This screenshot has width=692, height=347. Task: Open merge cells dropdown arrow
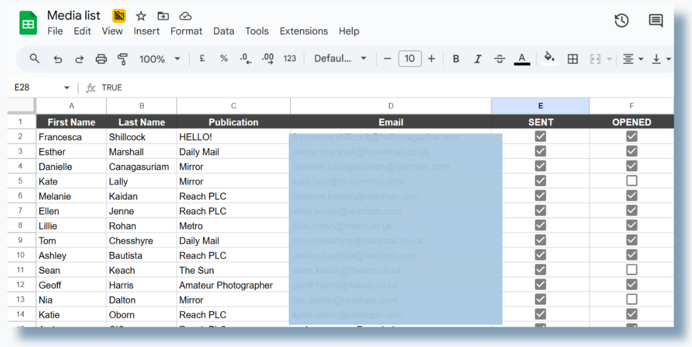[x=609, y=59]
